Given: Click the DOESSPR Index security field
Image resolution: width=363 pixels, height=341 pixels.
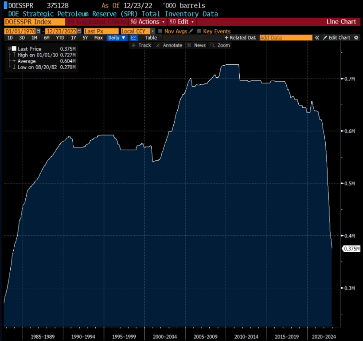Looking at the screenshot, I should pos(35,22).
